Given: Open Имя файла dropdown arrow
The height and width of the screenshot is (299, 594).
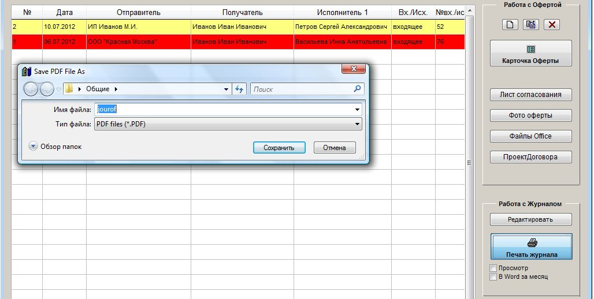Looking at the screenshot, I should (357, 110).
